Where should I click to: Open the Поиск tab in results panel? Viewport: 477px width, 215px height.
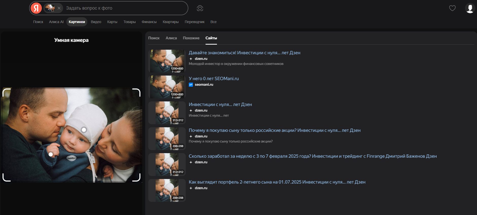154,38
